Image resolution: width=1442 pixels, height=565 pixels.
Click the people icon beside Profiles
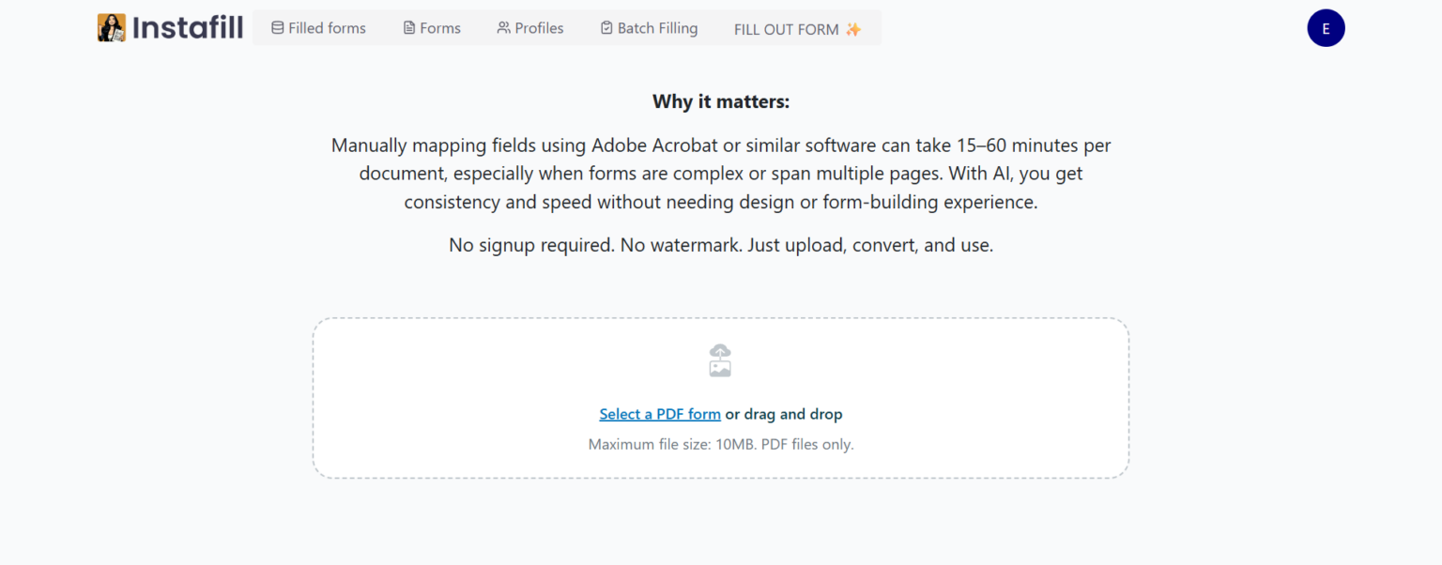505,28
